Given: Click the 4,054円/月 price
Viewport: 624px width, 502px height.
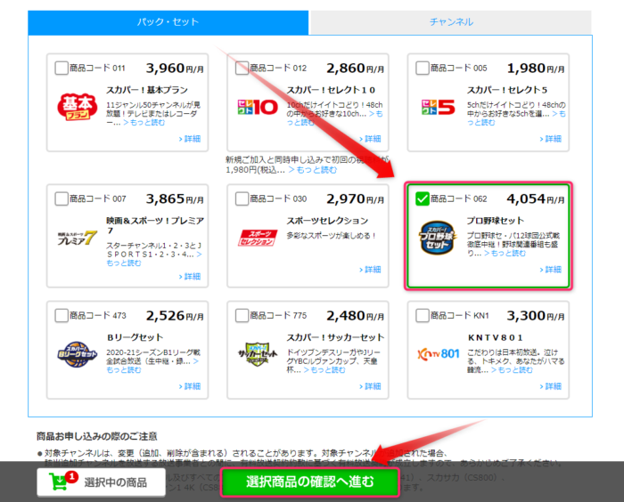Looking at the screenshot, I should tap(536, 198).
